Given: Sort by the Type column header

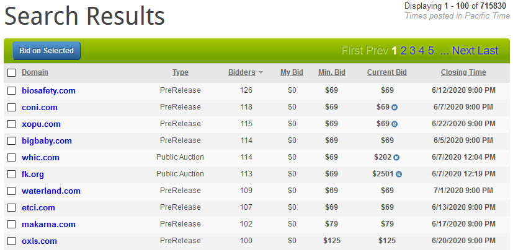Looking at the screenshot, I should click(181, 72).
